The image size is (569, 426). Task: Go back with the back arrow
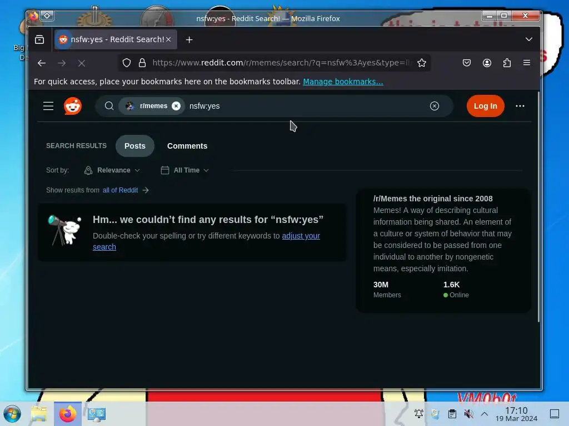[x=41, y=63]
